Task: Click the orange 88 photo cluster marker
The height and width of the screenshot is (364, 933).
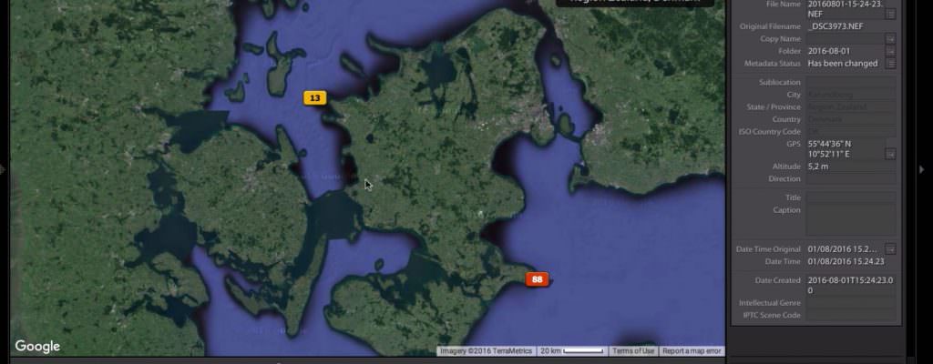Action: [538, 279]
